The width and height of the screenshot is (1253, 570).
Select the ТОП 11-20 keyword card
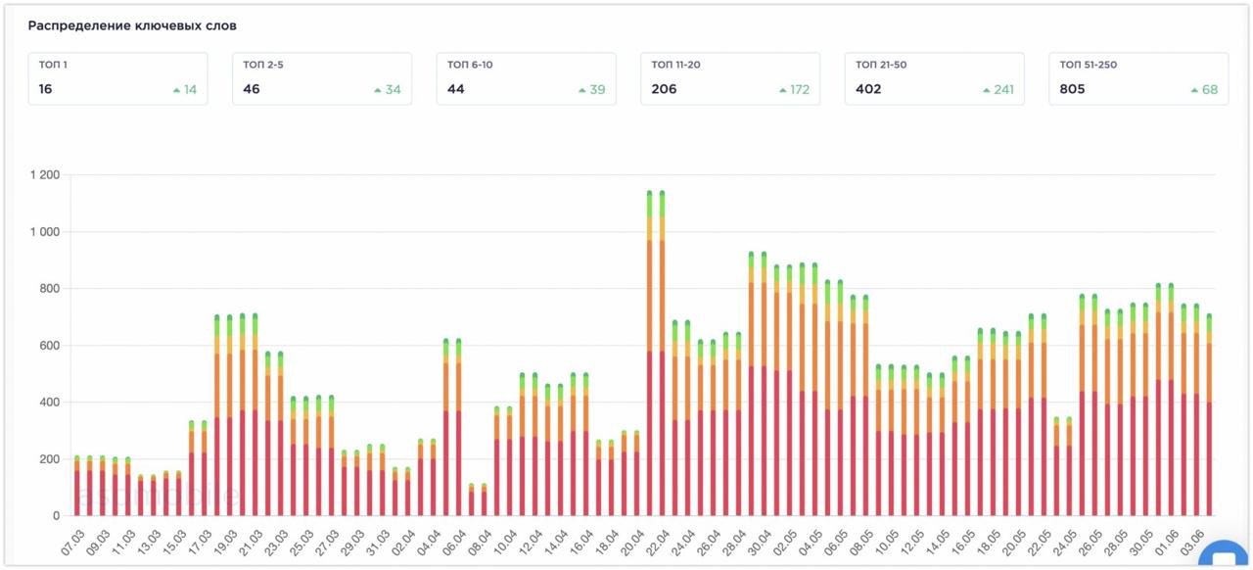pyautogui.click(x=729, y=78)
